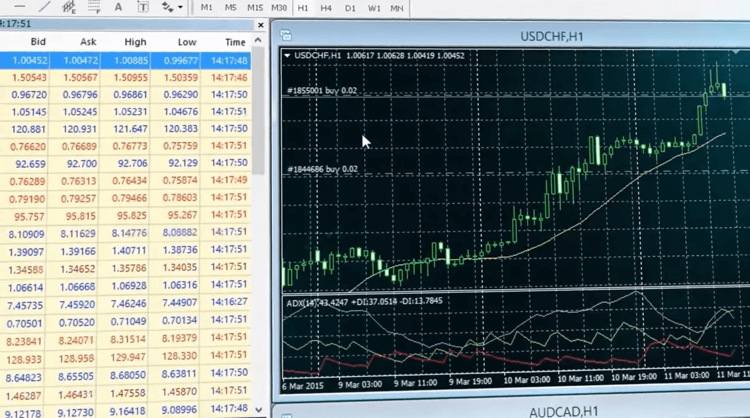
Task: Click the Arrows drawing tool icon
Action: point(167,8)
